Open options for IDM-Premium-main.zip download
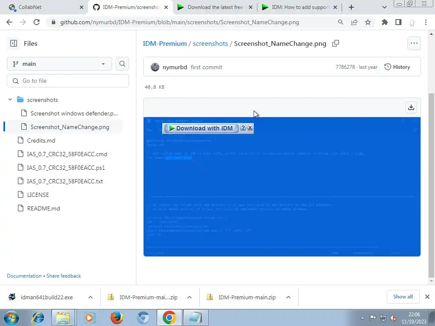Viewport: 435px width, 326px height. 288,297
